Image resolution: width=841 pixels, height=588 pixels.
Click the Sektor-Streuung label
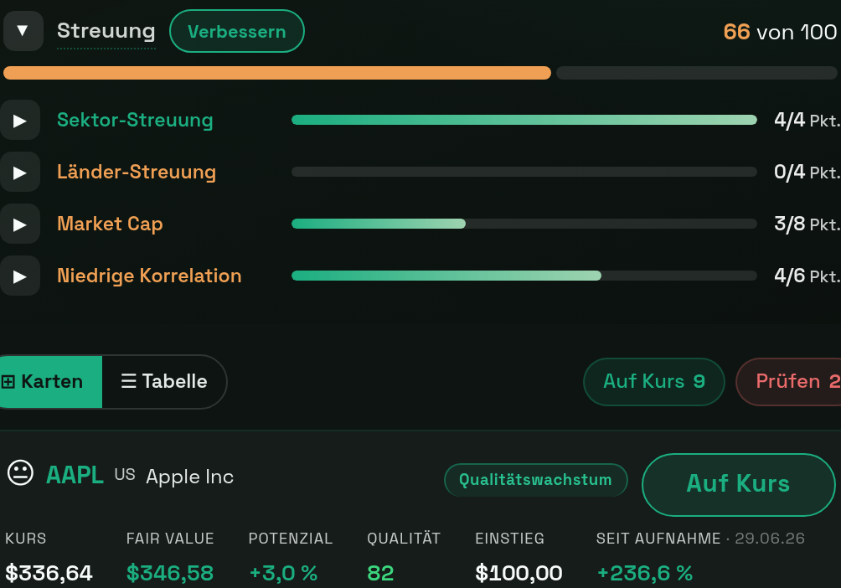click(x=135, y=120)
